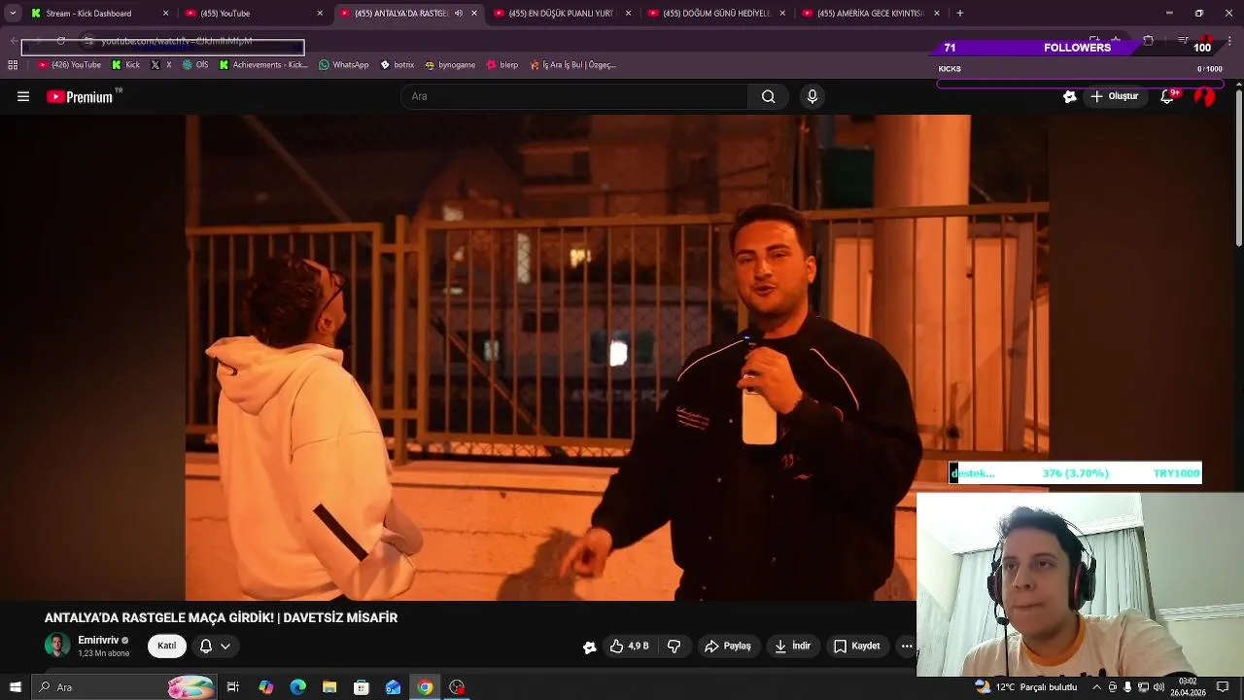This screenshot has height=700, width=1244.
Task: Switch to AMERİKA GECE KIYINTISI tab
Action: click(870, 14)
